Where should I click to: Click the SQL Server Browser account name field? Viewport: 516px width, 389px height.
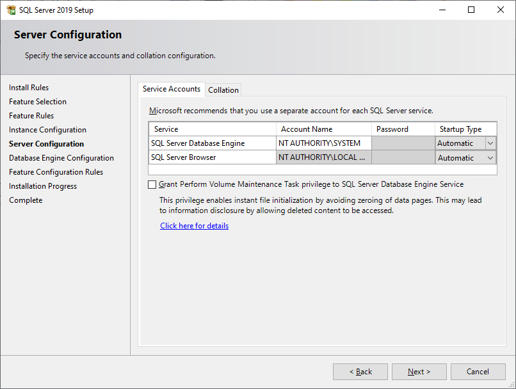click(323, 157)
